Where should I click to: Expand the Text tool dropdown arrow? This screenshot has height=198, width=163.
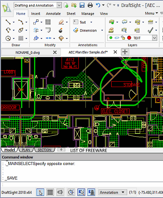point(91,22)
